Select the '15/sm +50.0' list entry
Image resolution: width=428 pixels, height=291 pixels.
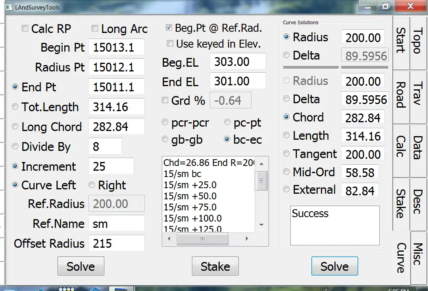pos(190,196)
